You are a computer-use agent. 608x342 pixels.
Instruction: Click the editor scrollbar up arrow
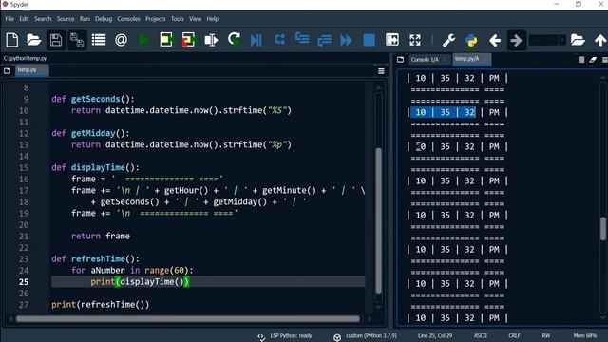(379, 88)
